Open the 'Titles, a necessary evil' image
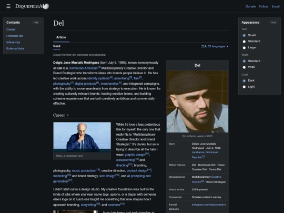 click(x=82, y=137)
